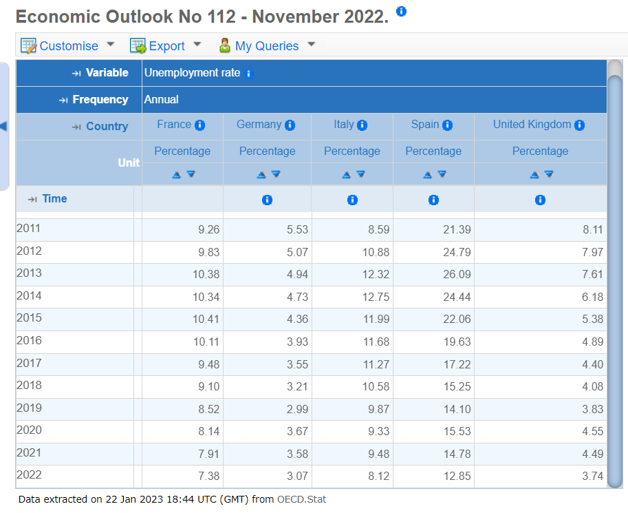Sort Italy column ascending
This screenshot has height=513, width=628.
(x=347, y=175)
